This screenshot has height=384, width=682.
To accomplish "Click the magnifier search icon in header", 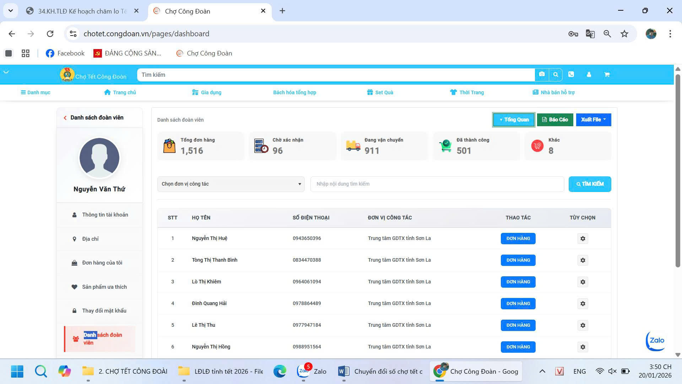I will point(556,74).
